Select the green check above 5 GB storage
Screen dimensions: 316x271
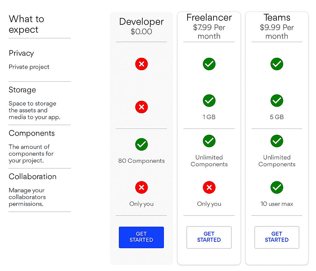click(x=277, y=101)
